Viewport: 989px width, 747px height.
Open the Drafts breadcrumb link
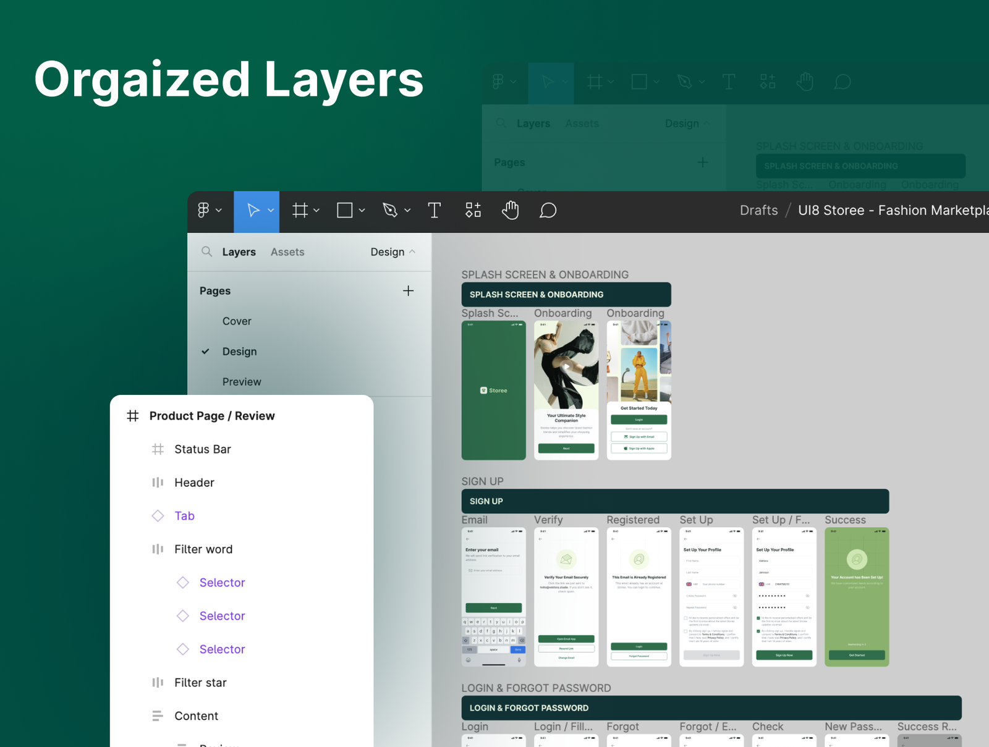[758, 211]
